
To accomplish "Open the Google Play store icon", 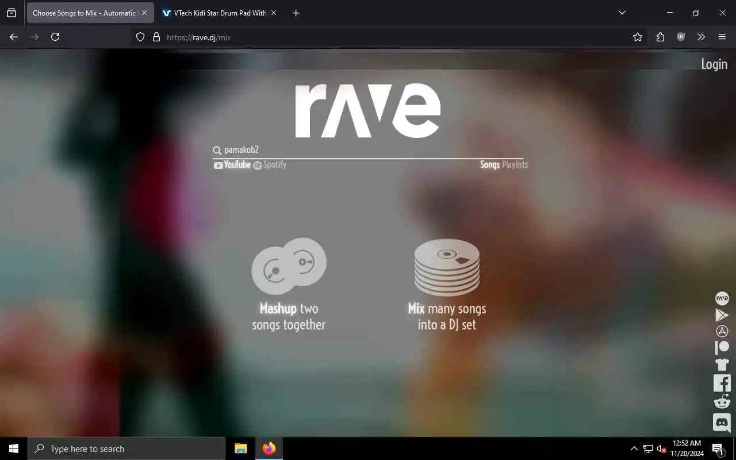I will click(722, 315).
